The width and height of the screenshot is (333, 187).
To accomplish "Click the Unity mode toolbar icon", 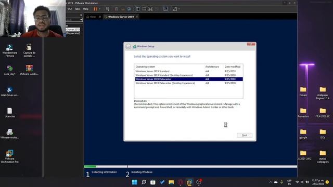I will [157, 9].
